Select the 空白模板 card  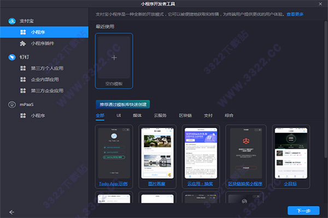[x=114, y=60]
